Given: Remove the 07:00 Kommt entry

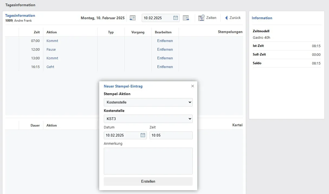Looking at the screenshot, I should (x=165, y=41).
